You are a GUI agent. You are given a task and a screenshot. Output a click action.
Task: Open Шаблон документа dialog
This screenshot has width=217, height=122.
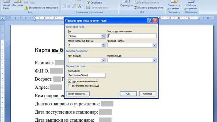pos(191,5)
